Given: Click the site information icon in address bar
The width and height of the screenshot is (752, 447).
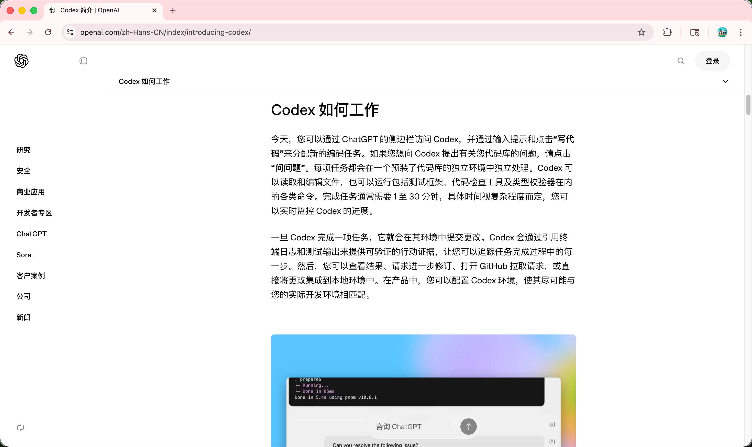Looking at the screenshot, I should [x=70, y=32].
